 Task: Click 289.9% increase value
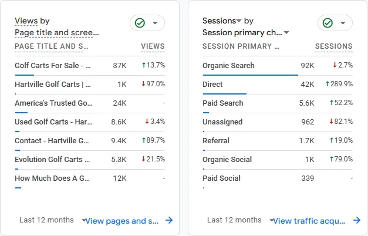tap(339, 84)
